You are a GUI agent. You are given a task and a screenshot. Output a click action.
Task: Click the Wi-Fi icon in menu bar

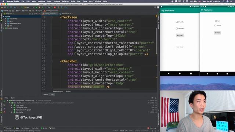(187, 1)
